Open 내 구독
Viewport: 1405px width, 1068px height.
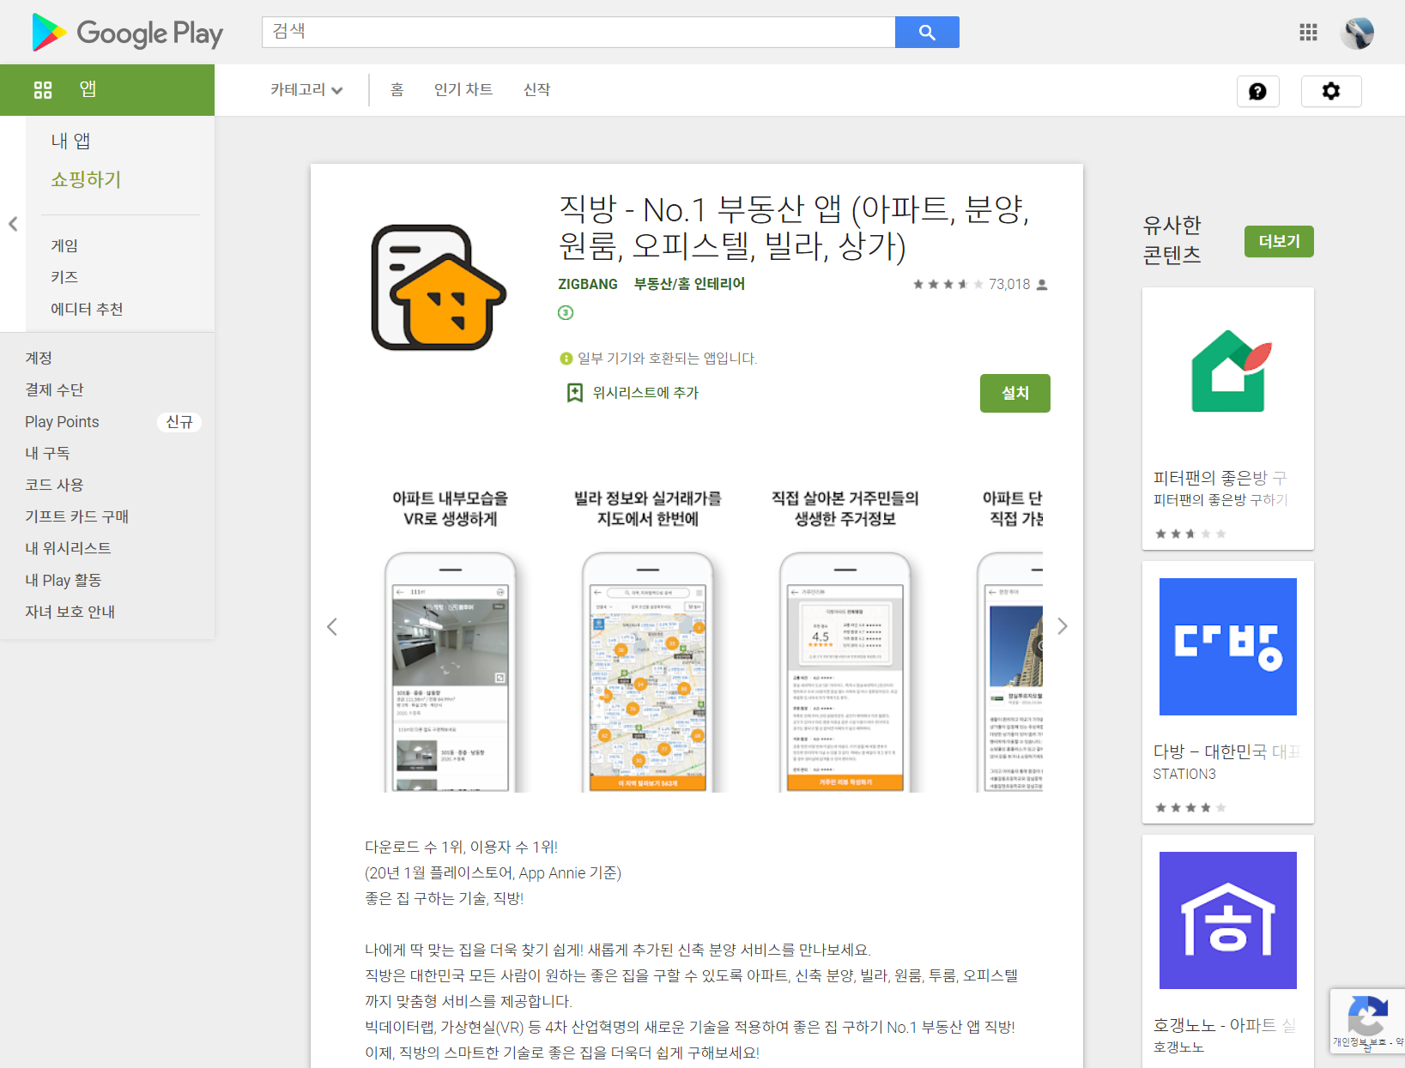click(x=47, y=453)
